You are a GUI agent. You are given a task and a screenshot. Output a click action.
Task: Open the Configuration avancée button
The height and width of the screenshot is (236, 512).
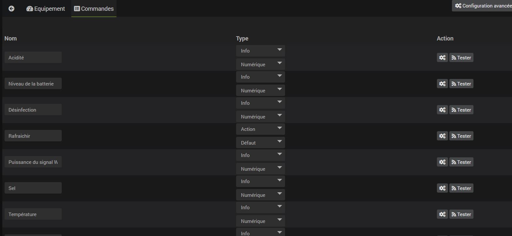[482, 6]
